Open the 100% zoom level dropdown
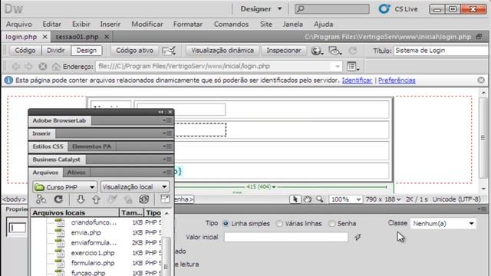The height and width of the screenshot is (276, 491). [345, 199]
